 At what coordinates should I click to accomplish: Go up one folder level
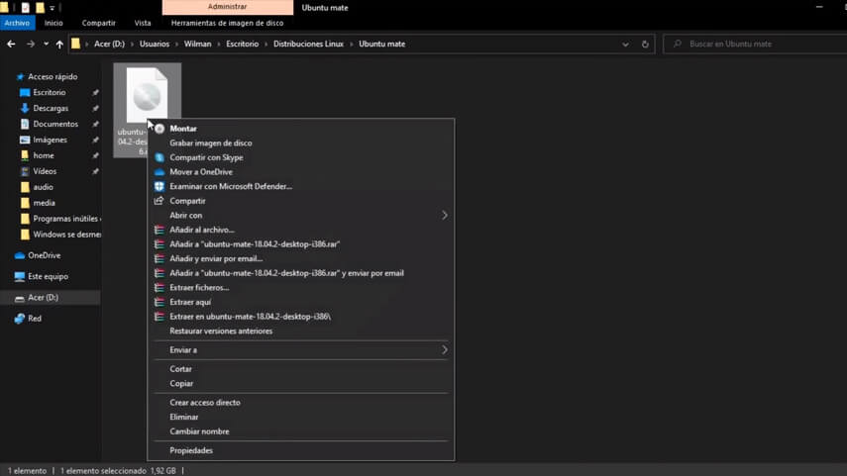coord(59,45)
